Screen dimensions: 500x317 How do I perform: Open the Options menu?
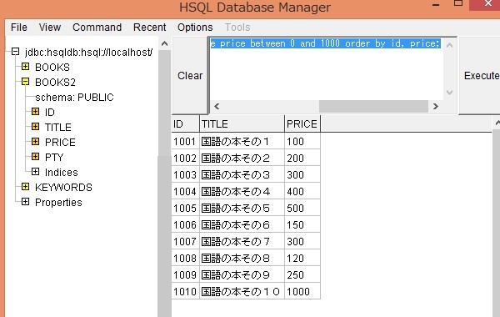click(x=195, y=28)
